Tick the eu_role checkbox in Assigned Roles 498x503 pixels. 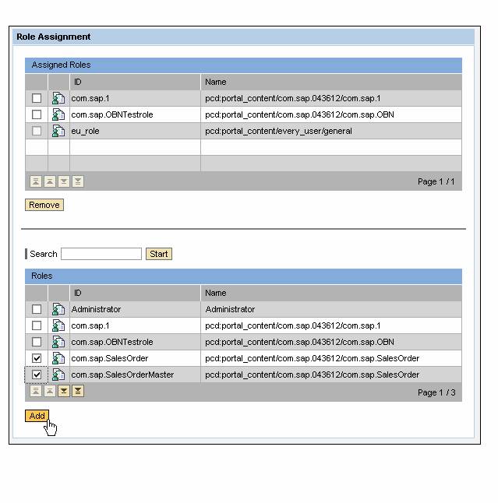pos(37,132)
